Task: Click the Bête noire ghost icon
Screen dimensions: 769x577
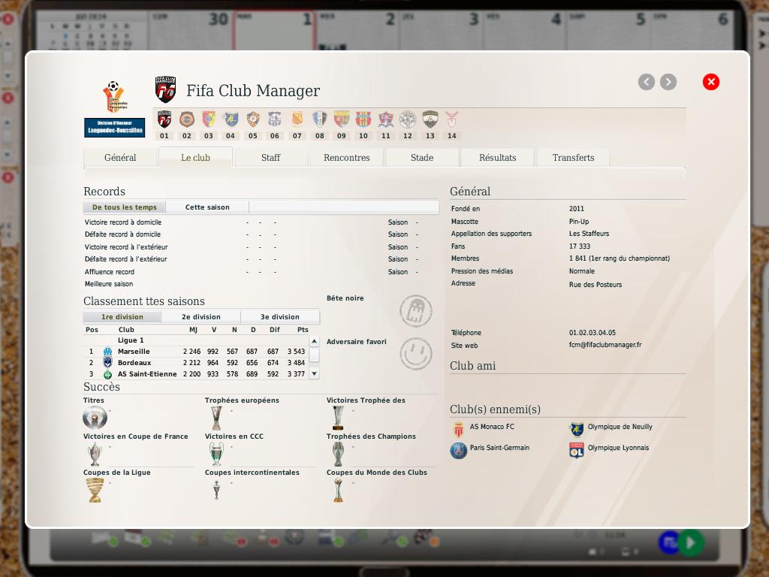Action: [416, 310]
